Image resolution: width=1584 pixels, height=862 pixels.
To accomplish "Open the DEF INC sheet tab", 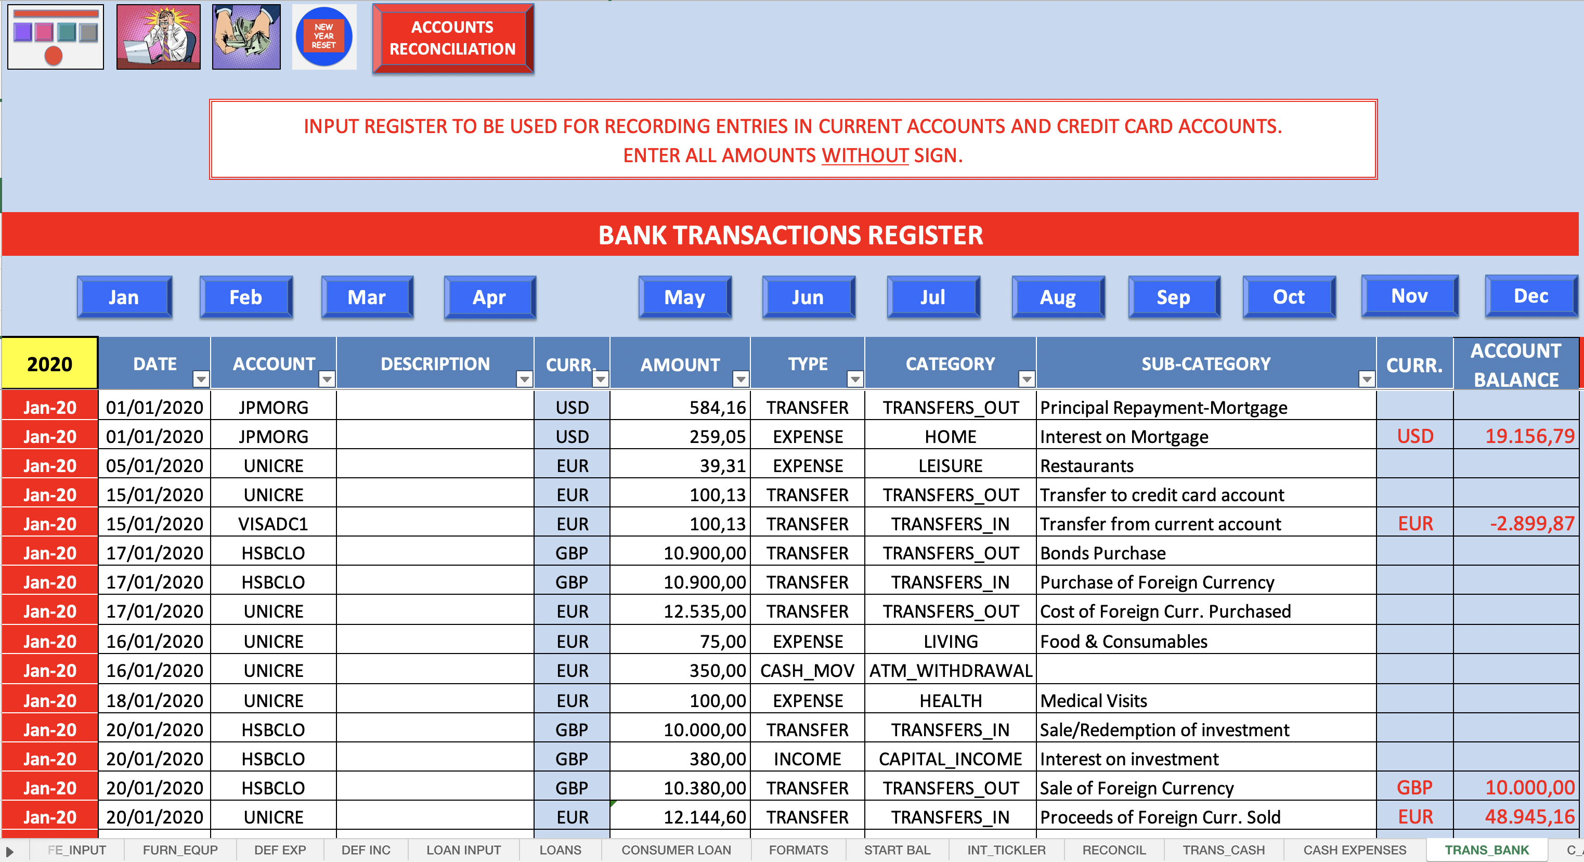I will tap(366, 850).
